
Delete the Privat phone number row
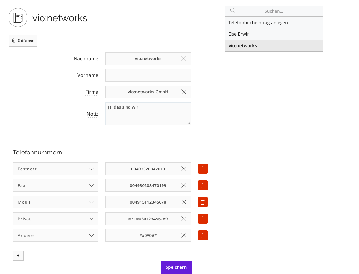203,219
